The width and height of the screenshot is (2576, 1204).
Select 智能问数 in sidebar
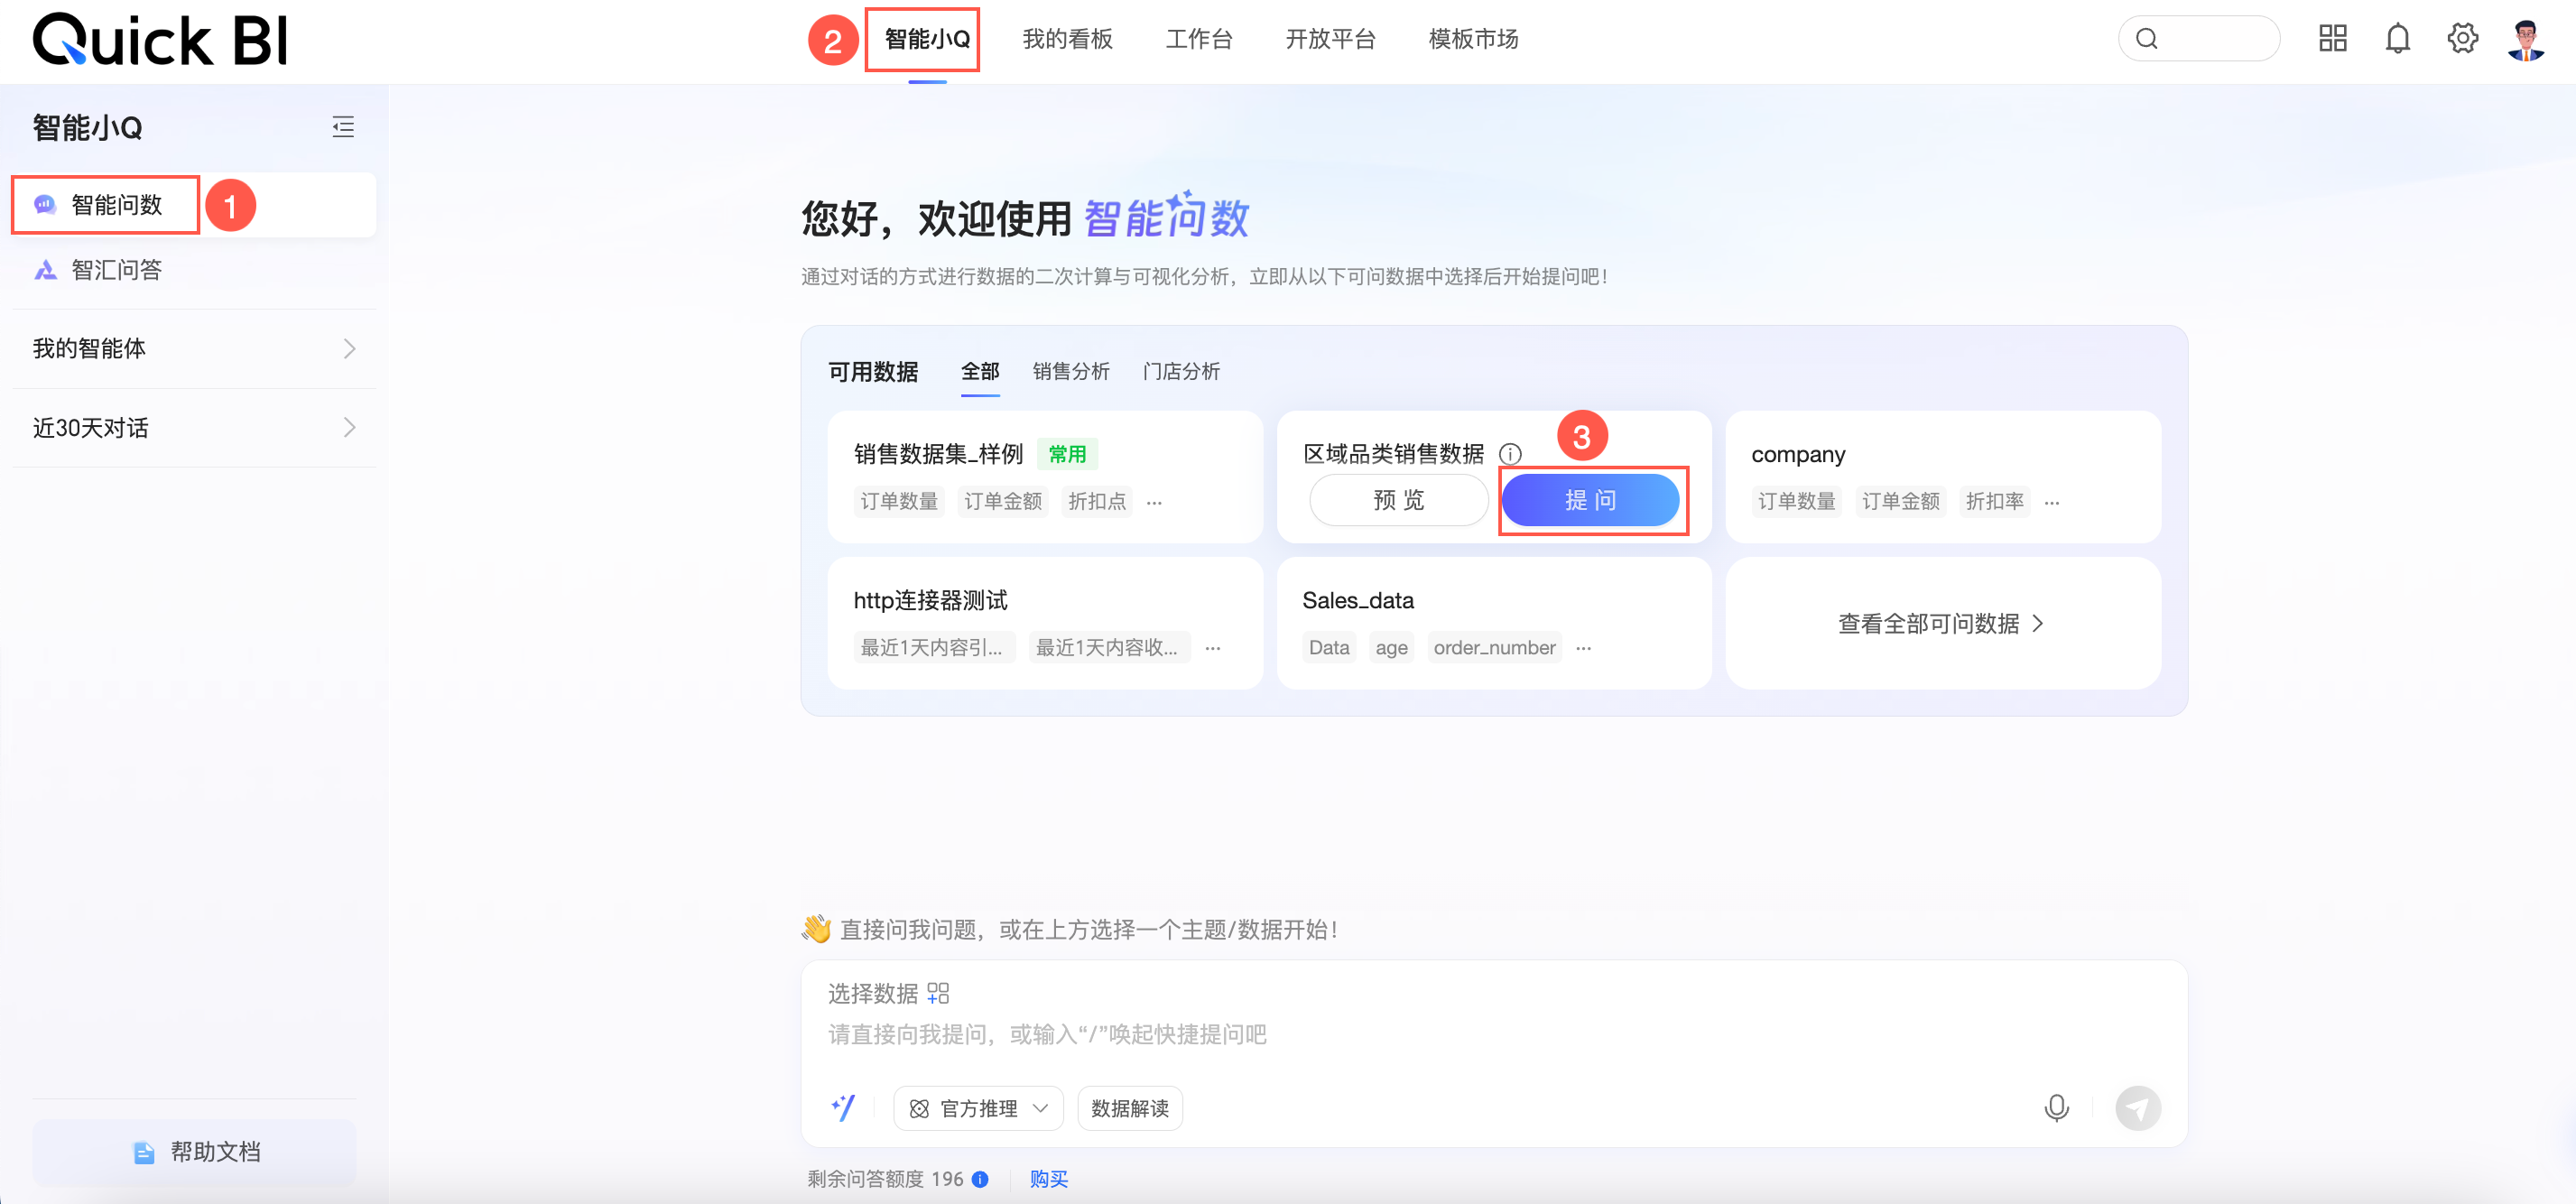tap(194, 205)
